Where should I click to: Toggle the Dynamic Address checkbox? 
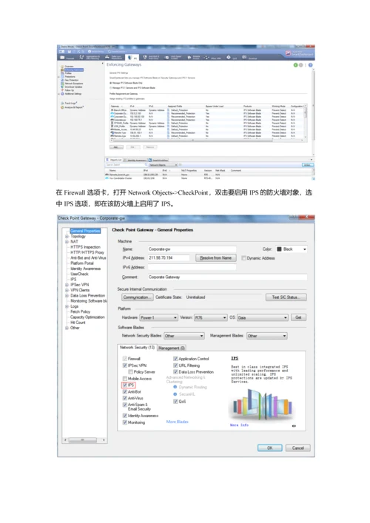[x=244, y=258]
